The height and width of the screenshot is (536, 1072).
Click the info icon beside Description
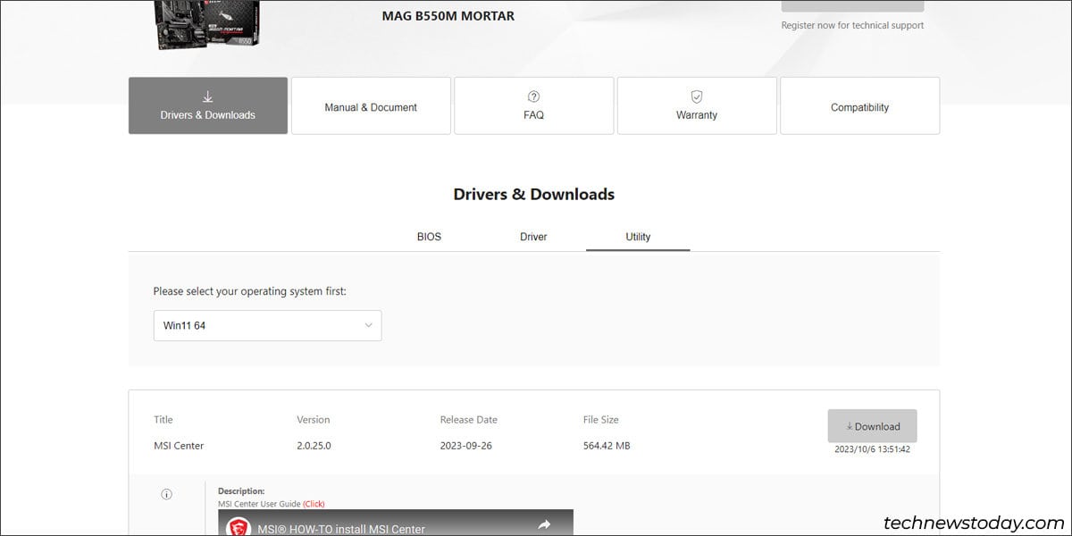[x=166, y=494]
